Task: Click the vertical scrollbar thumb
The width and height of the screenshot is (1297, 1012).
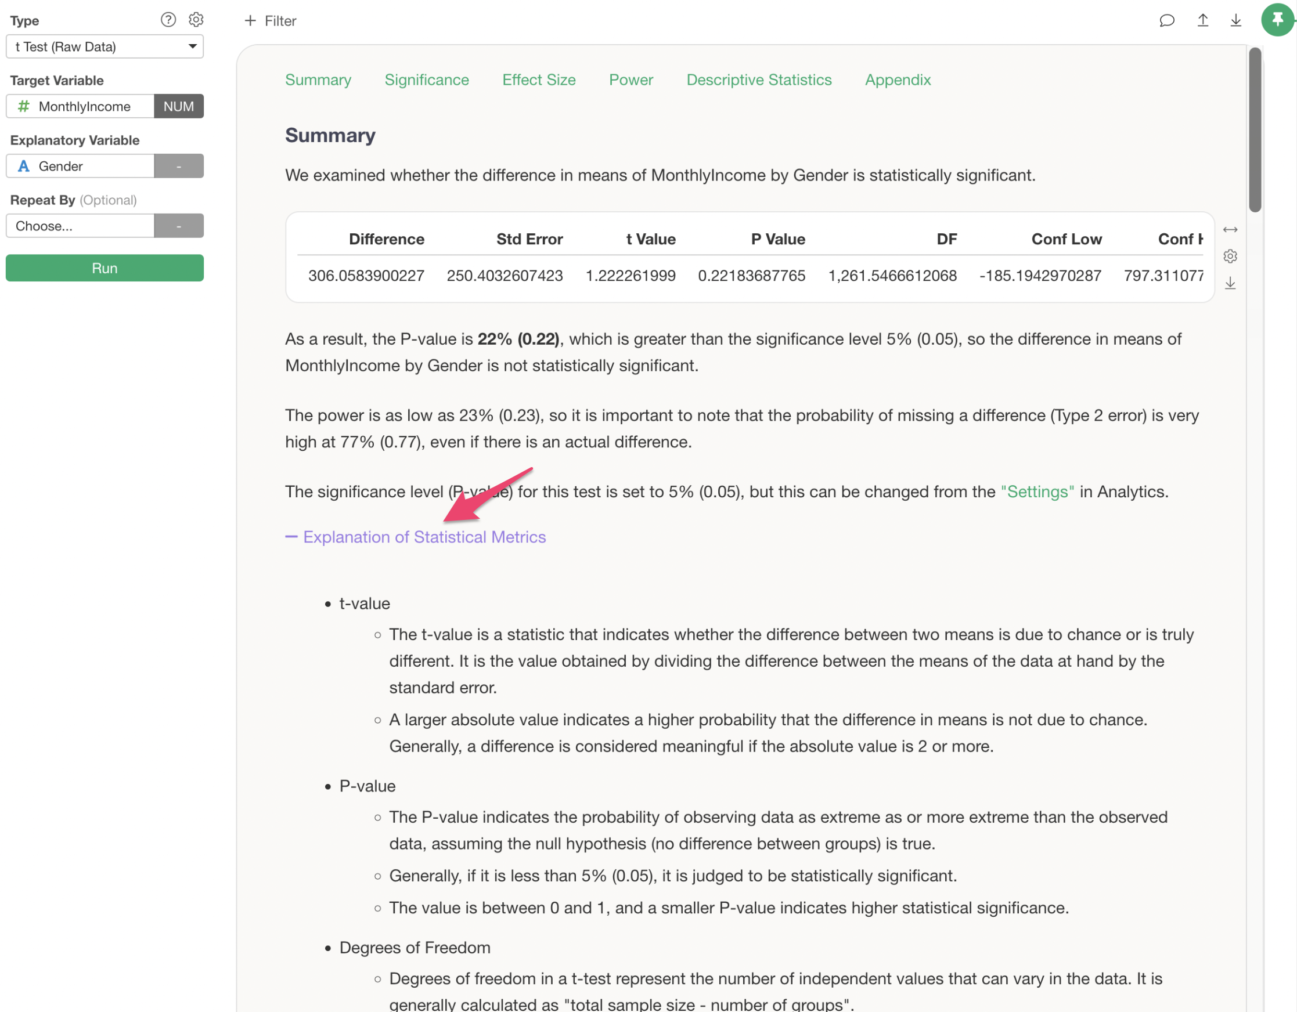Action: (x=1254, y=131)
